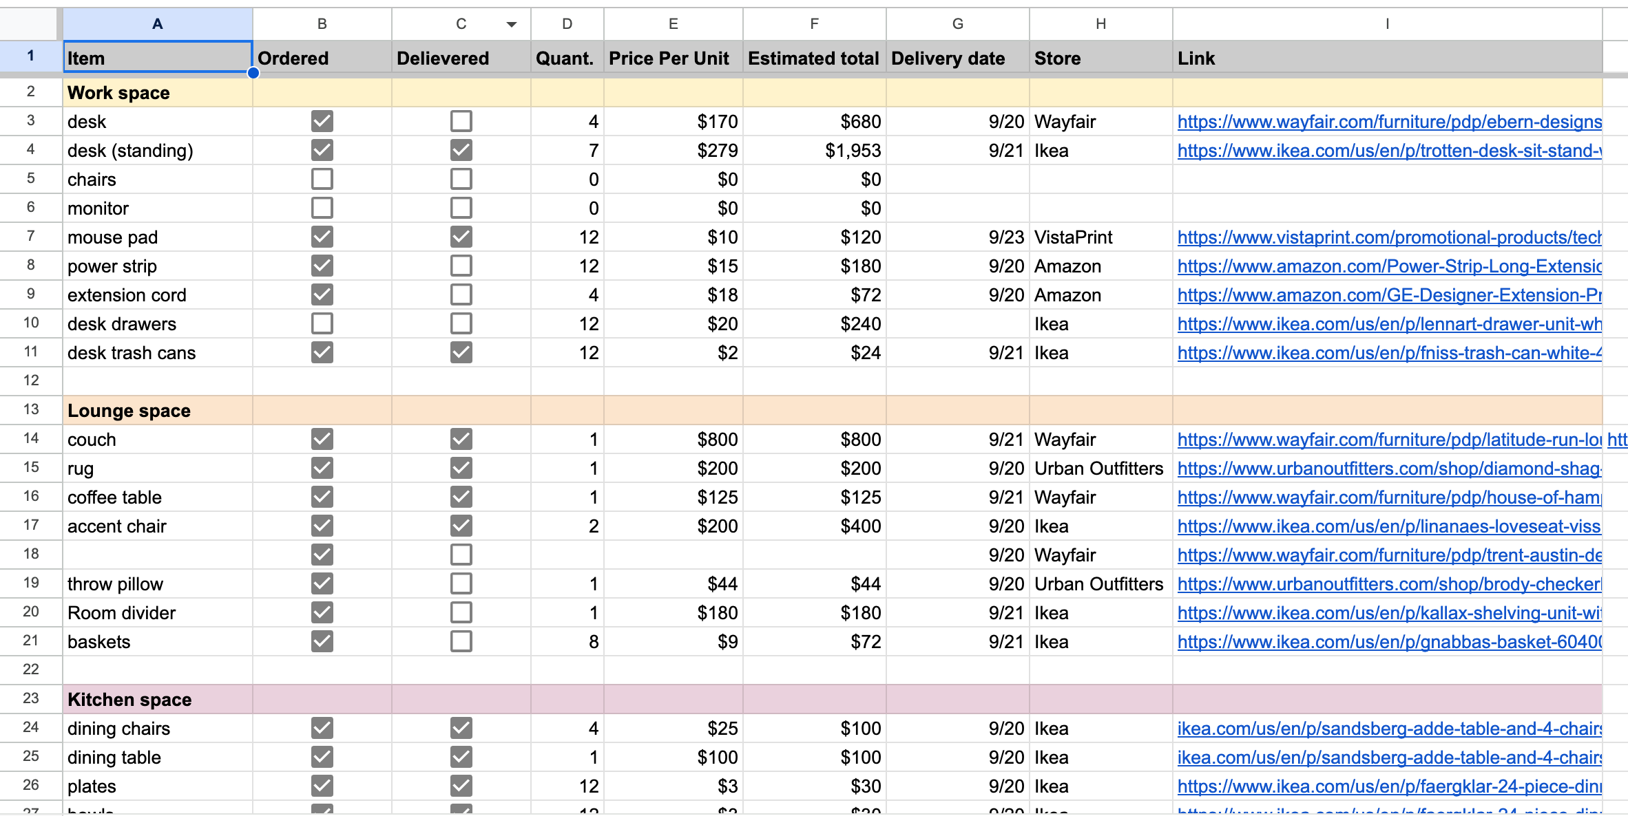Uncheck Ordered box for couch row
Viewport: 1628px width, 816px height.
pyautogui.click(x=322, y=439)
